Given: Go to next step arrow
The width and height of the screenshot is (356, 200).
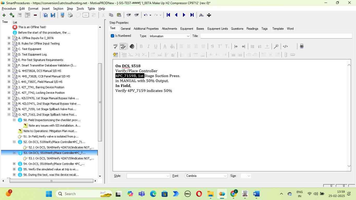Looking at the screenshot, I should point(184,15).
